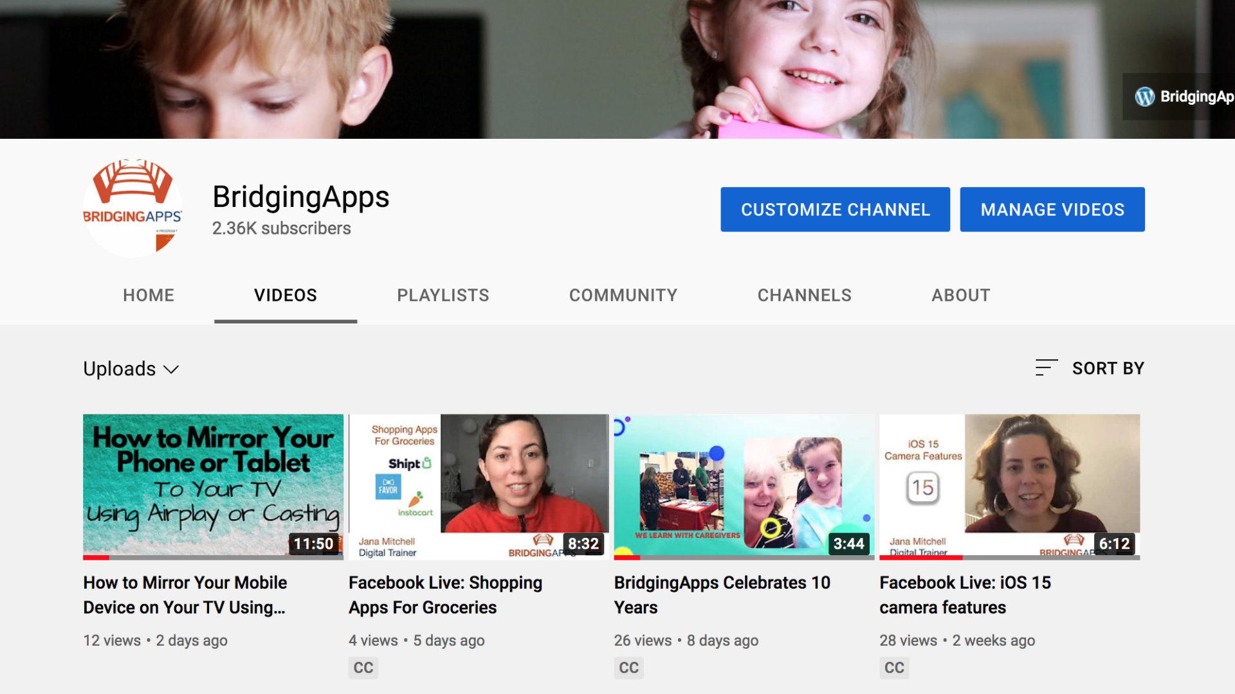Click the CUSTOMIZE CHANNEL button
Screen dimensions: 1235x694
(835, 209)
